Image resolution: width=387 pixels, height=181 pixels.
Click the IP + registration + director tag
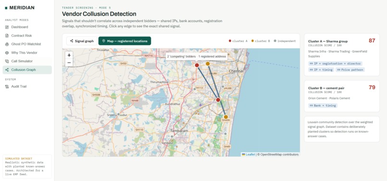point(335,64)
